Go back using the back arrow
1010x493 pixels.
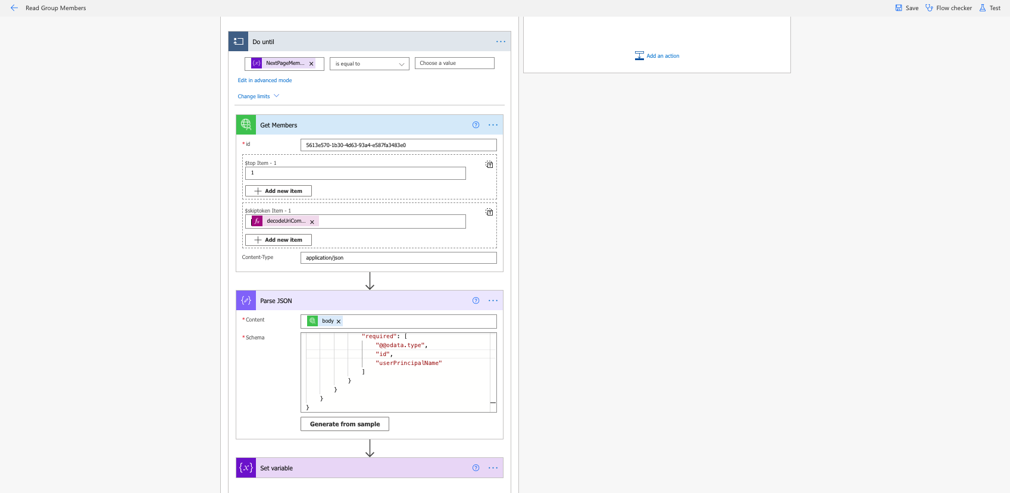pyautogui.click(x=14, y=8)
